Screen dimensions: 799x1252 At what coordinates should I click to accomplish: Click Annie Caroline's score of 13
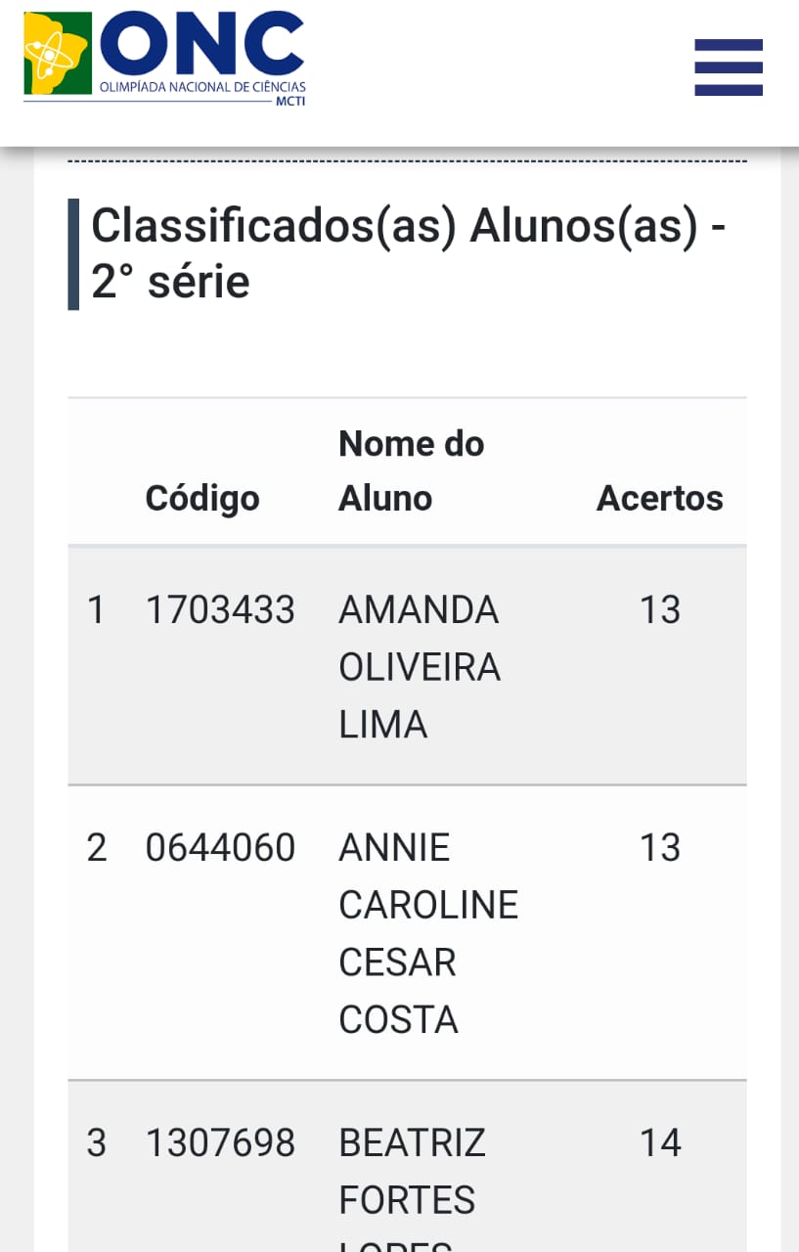pyautogui.click(x=660, y=848)
